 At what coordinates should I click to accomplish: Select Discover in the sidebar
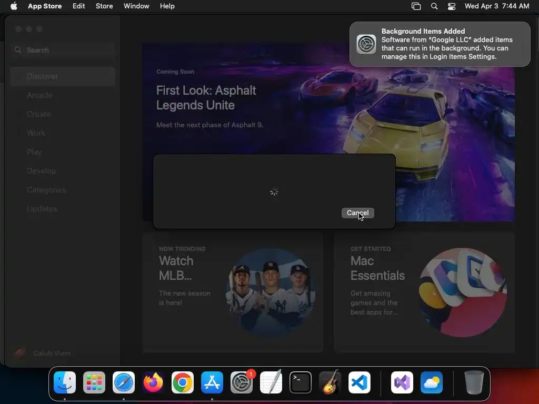tap(63, 76)
